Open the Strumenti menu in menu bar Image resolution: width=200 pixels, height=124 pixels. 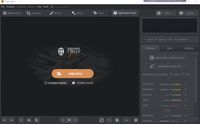[21, 7]
